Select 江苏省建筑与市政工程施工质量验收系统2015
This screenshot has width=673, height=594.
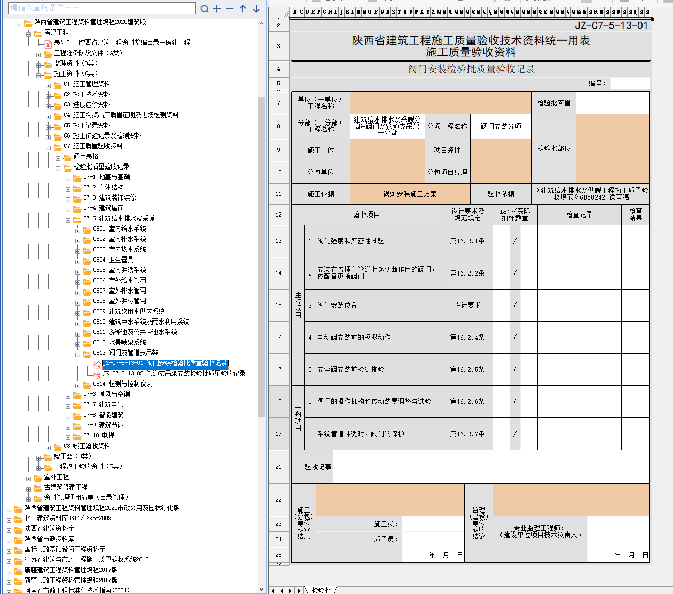pos(86,559)
